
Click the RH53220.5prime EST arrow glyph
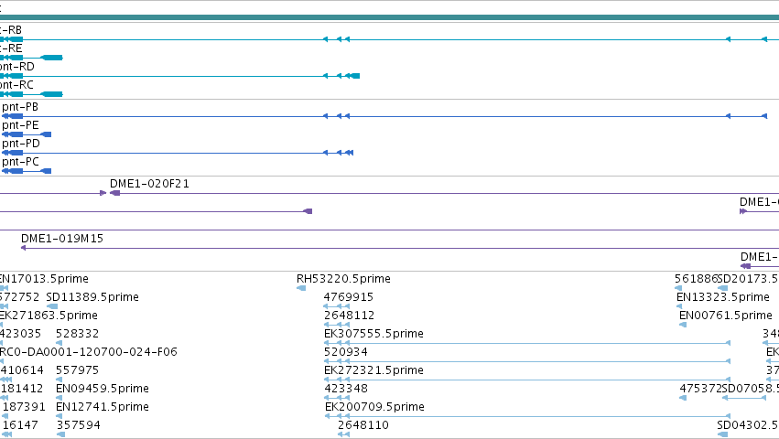[301, 288]
